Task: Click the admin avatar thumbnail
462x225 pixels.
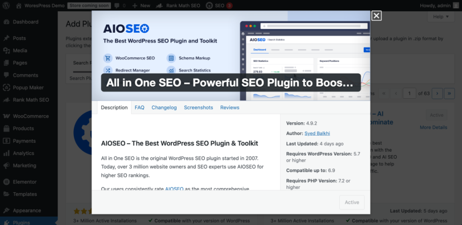Action: click(455, 5)
